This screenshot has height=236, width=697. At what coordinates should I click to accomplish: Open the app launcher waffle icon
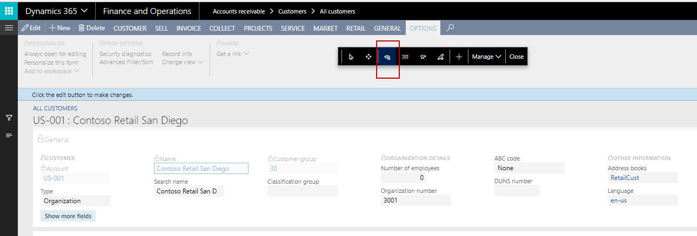9,11
